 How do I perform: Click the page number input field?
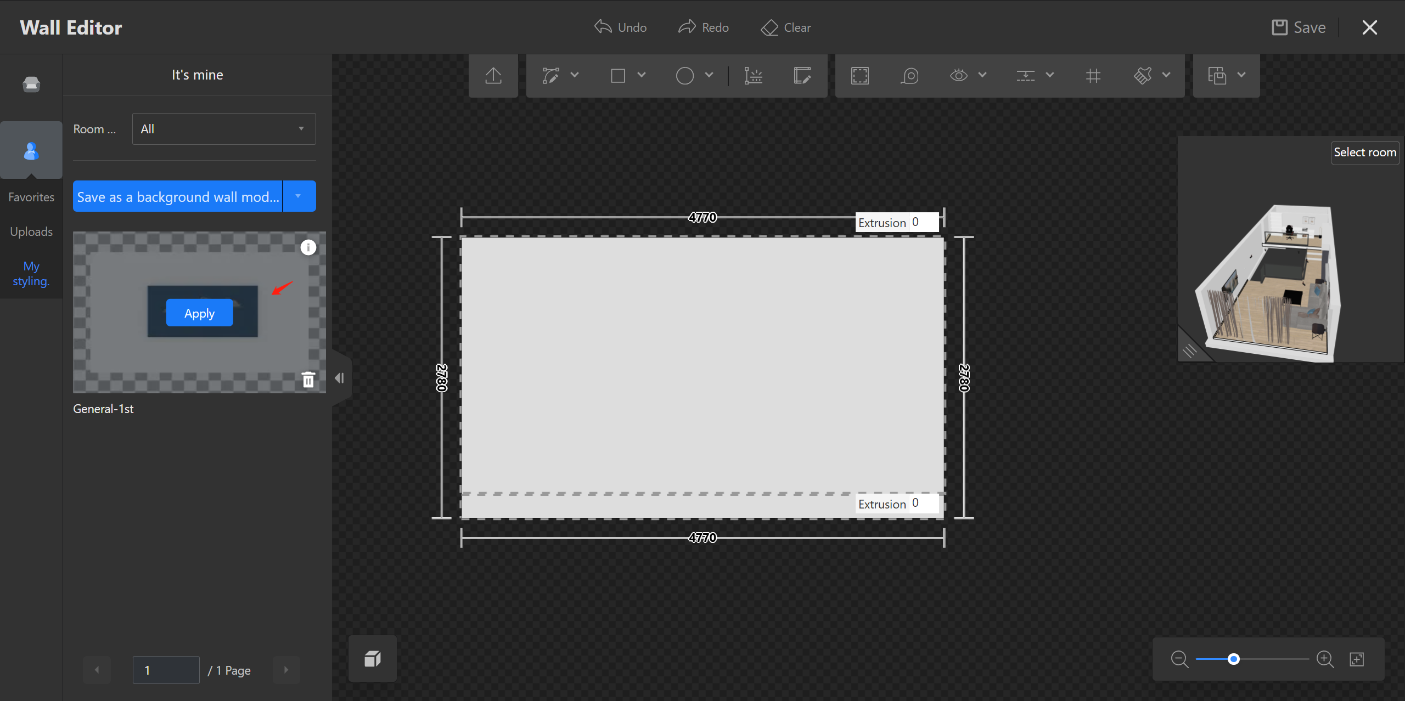(x=166, y=670)
